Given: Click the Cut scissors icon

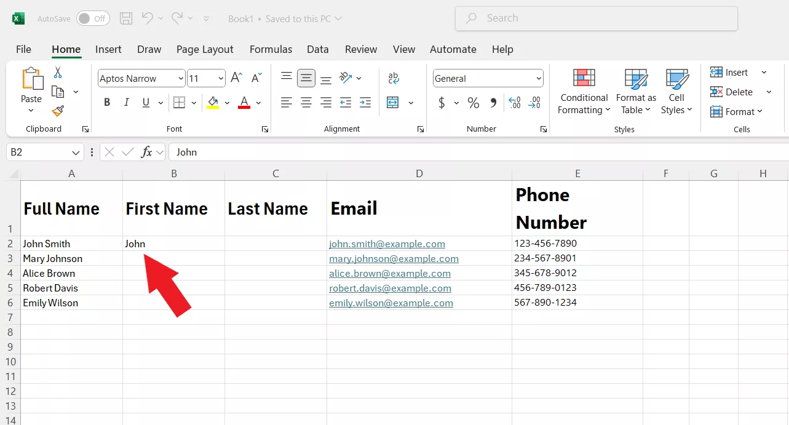Looking at the screenshot, I should pos(58,73).
